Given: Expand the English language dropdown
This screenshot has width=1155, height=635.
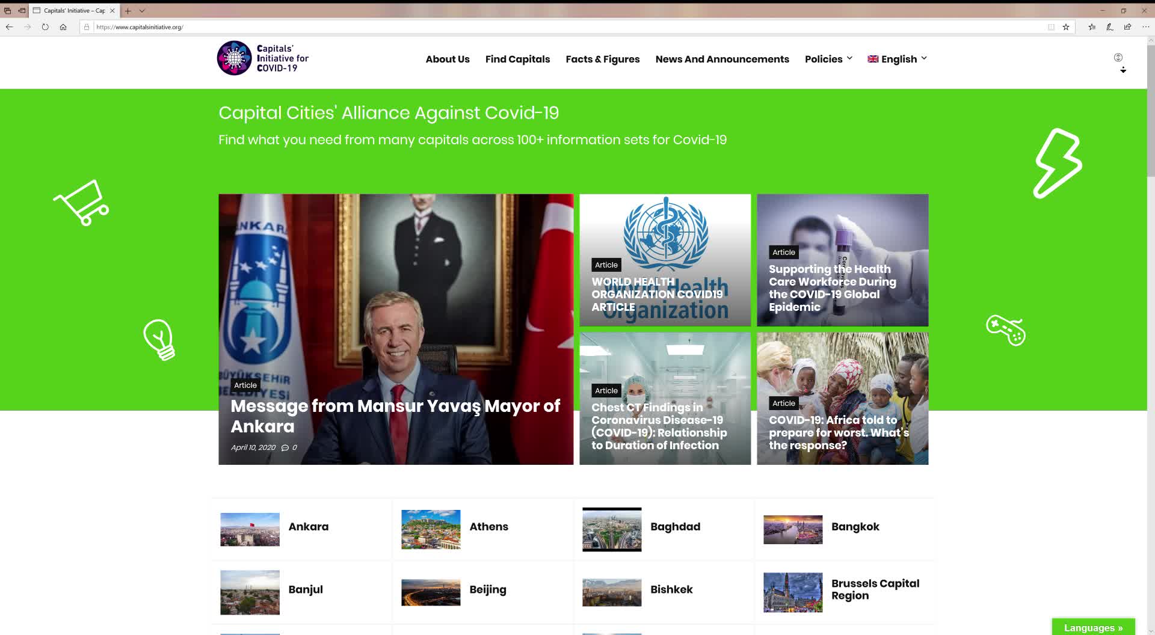Looking at the screenshot, I should [x=897, y=59].
